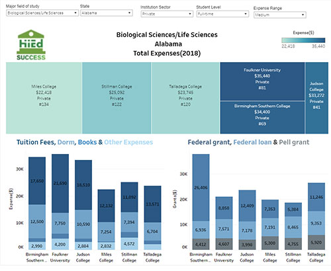Click the 10,590 dorm segment for Judson College
The width and height of the screenshot is (331, 271).
tap(83, 224)
